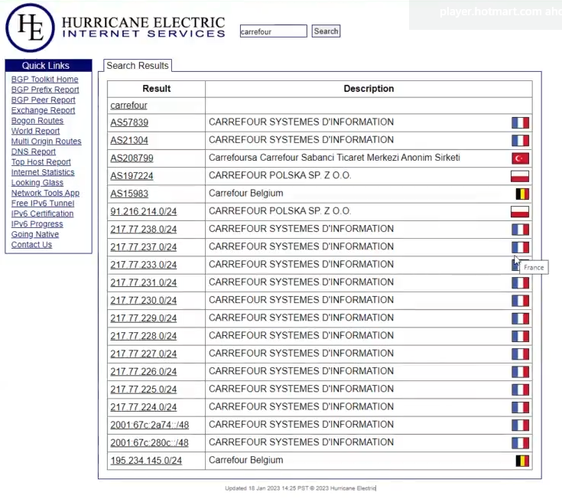Viewport: 562px width, 502px height.
Task: Open the Multi Origin Routes link
Action: pos(46,142)
